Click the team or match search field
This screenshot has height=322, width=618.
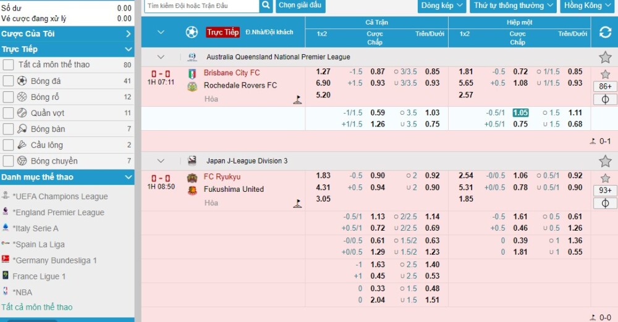pos(201,6)
